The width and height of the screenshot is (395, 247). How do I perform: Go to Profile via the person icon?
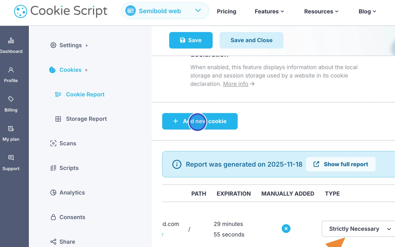click(11, 70)
